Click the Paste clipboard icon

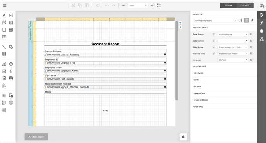click(x=87, y=5)
